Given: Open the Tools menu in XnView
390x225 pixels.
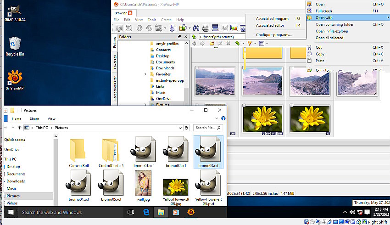Looking at the screenshot, I should pyautogui.click(x=152, y=20).
